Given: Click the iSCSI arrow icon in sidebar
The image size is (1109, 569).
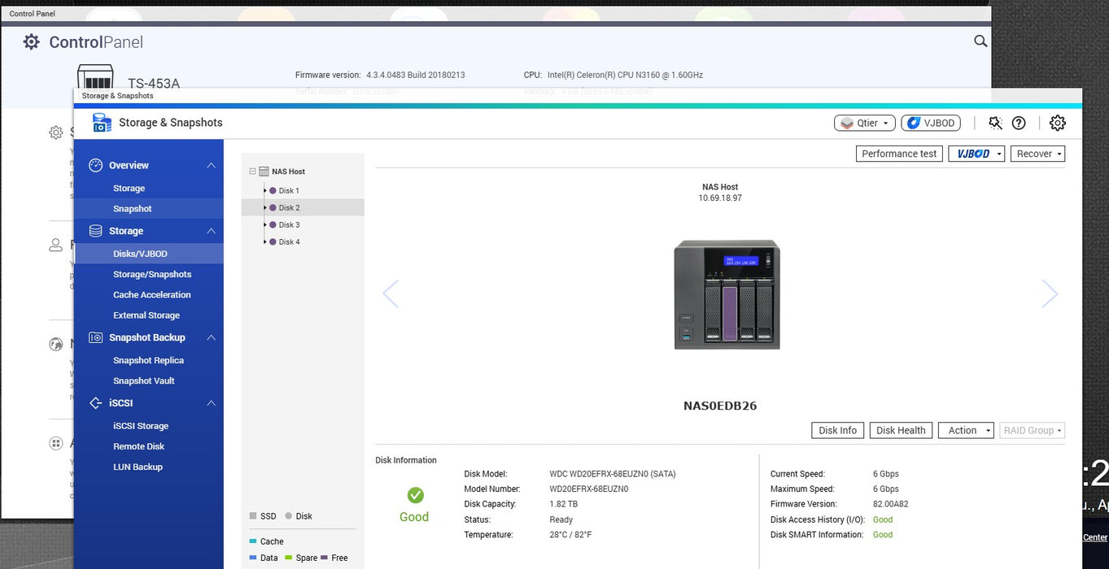Looking at the screenshot, I should click(x=95, y=402).
